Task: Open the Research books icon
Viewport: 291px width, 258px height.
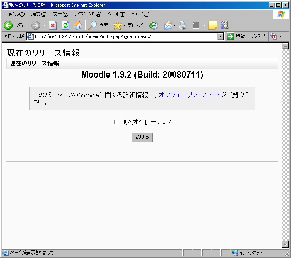Action: [225, 25]
